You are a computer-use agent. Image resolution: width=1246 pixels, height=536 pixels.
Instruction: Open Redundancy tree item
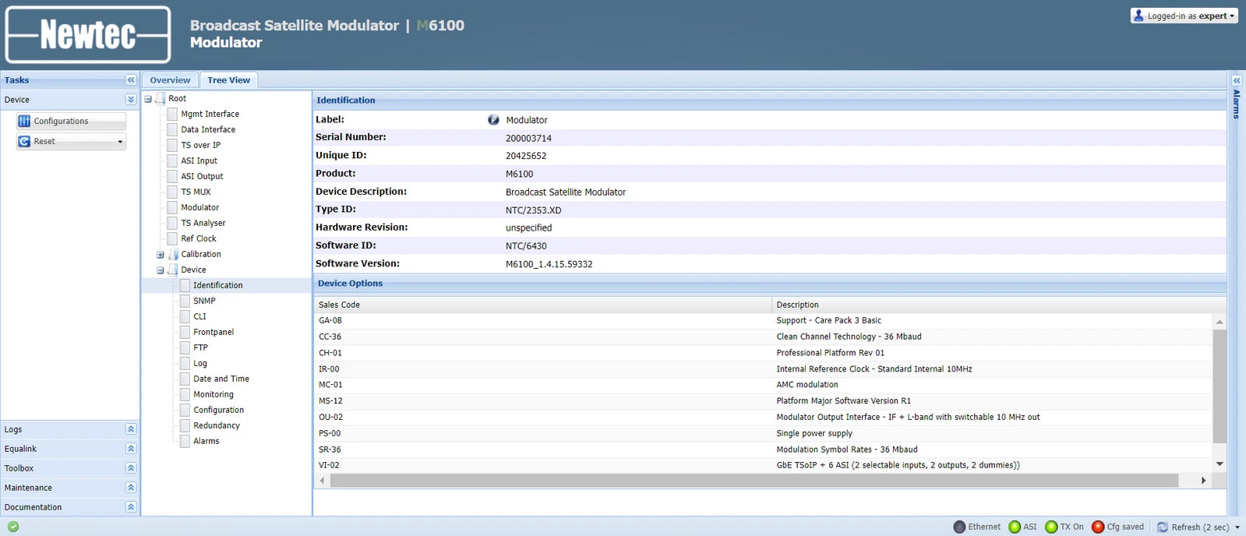pos(217,425)
